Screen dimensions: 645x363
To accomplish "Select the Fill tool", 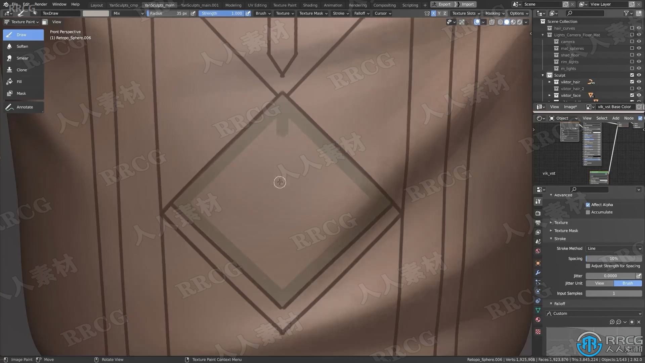I will (x=19, y=82).
